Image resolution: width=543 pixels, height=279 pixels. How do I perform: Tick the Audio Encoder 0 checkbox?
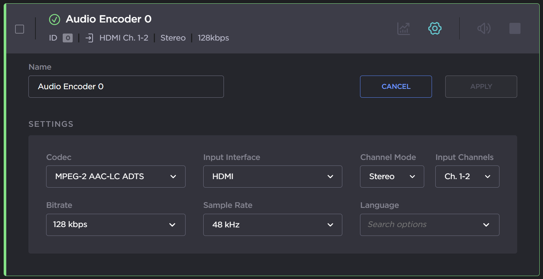(20, 29)
